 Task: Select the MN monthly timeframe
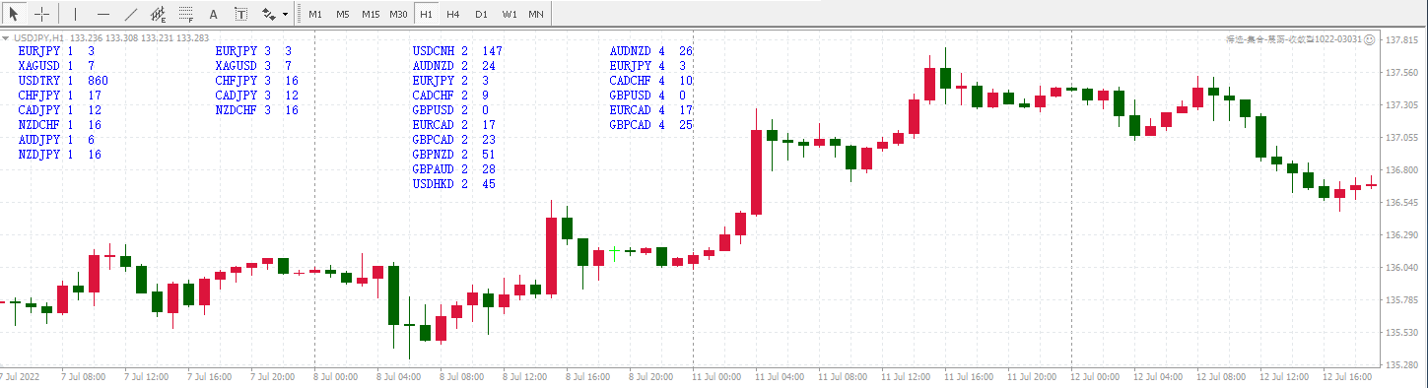point(535,14)
